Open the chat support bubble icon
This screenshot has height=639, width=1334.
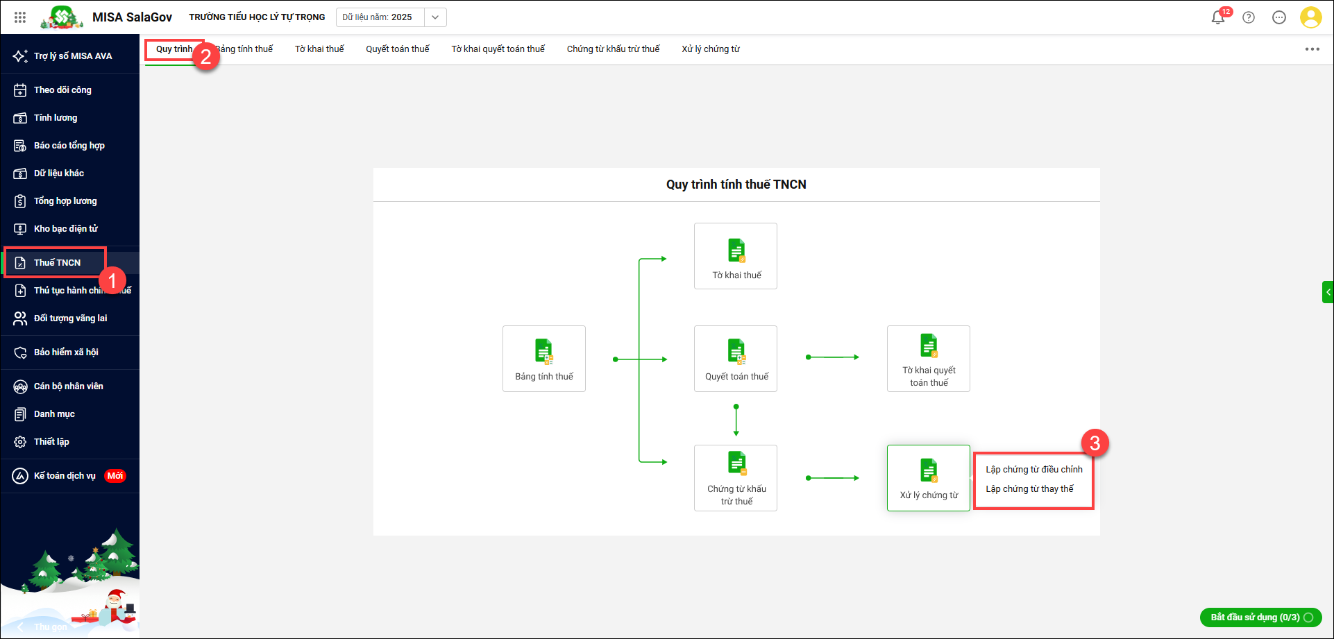coord(1279,17)
